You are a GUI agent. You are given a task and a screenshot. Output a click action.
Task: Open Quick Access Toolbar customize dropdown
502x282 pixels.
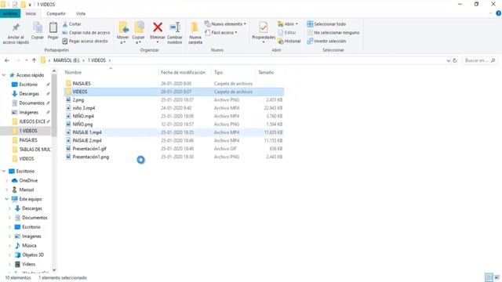click(x=30, y=5)
